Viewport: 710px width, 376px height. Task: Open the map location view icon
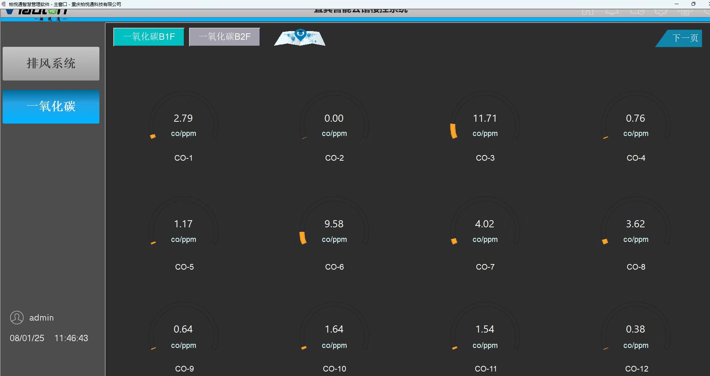tap(300, 37)
